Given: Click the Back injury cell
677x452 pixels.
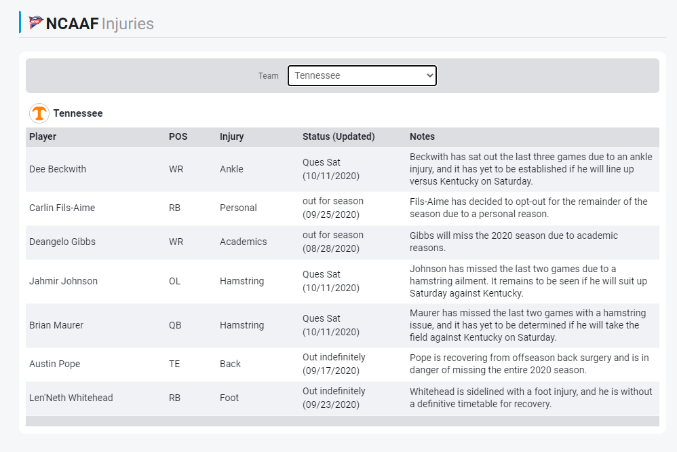Looking at the screenshot, I should click(230, 364).
